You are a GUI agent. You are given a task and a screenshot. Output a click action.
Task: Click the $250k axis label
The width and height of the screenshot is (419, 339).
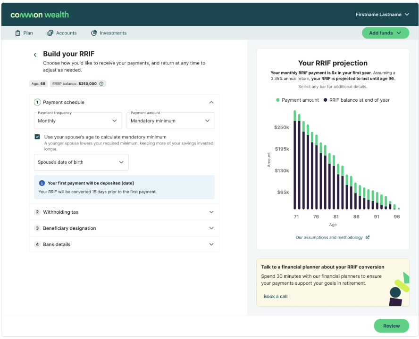282,127
